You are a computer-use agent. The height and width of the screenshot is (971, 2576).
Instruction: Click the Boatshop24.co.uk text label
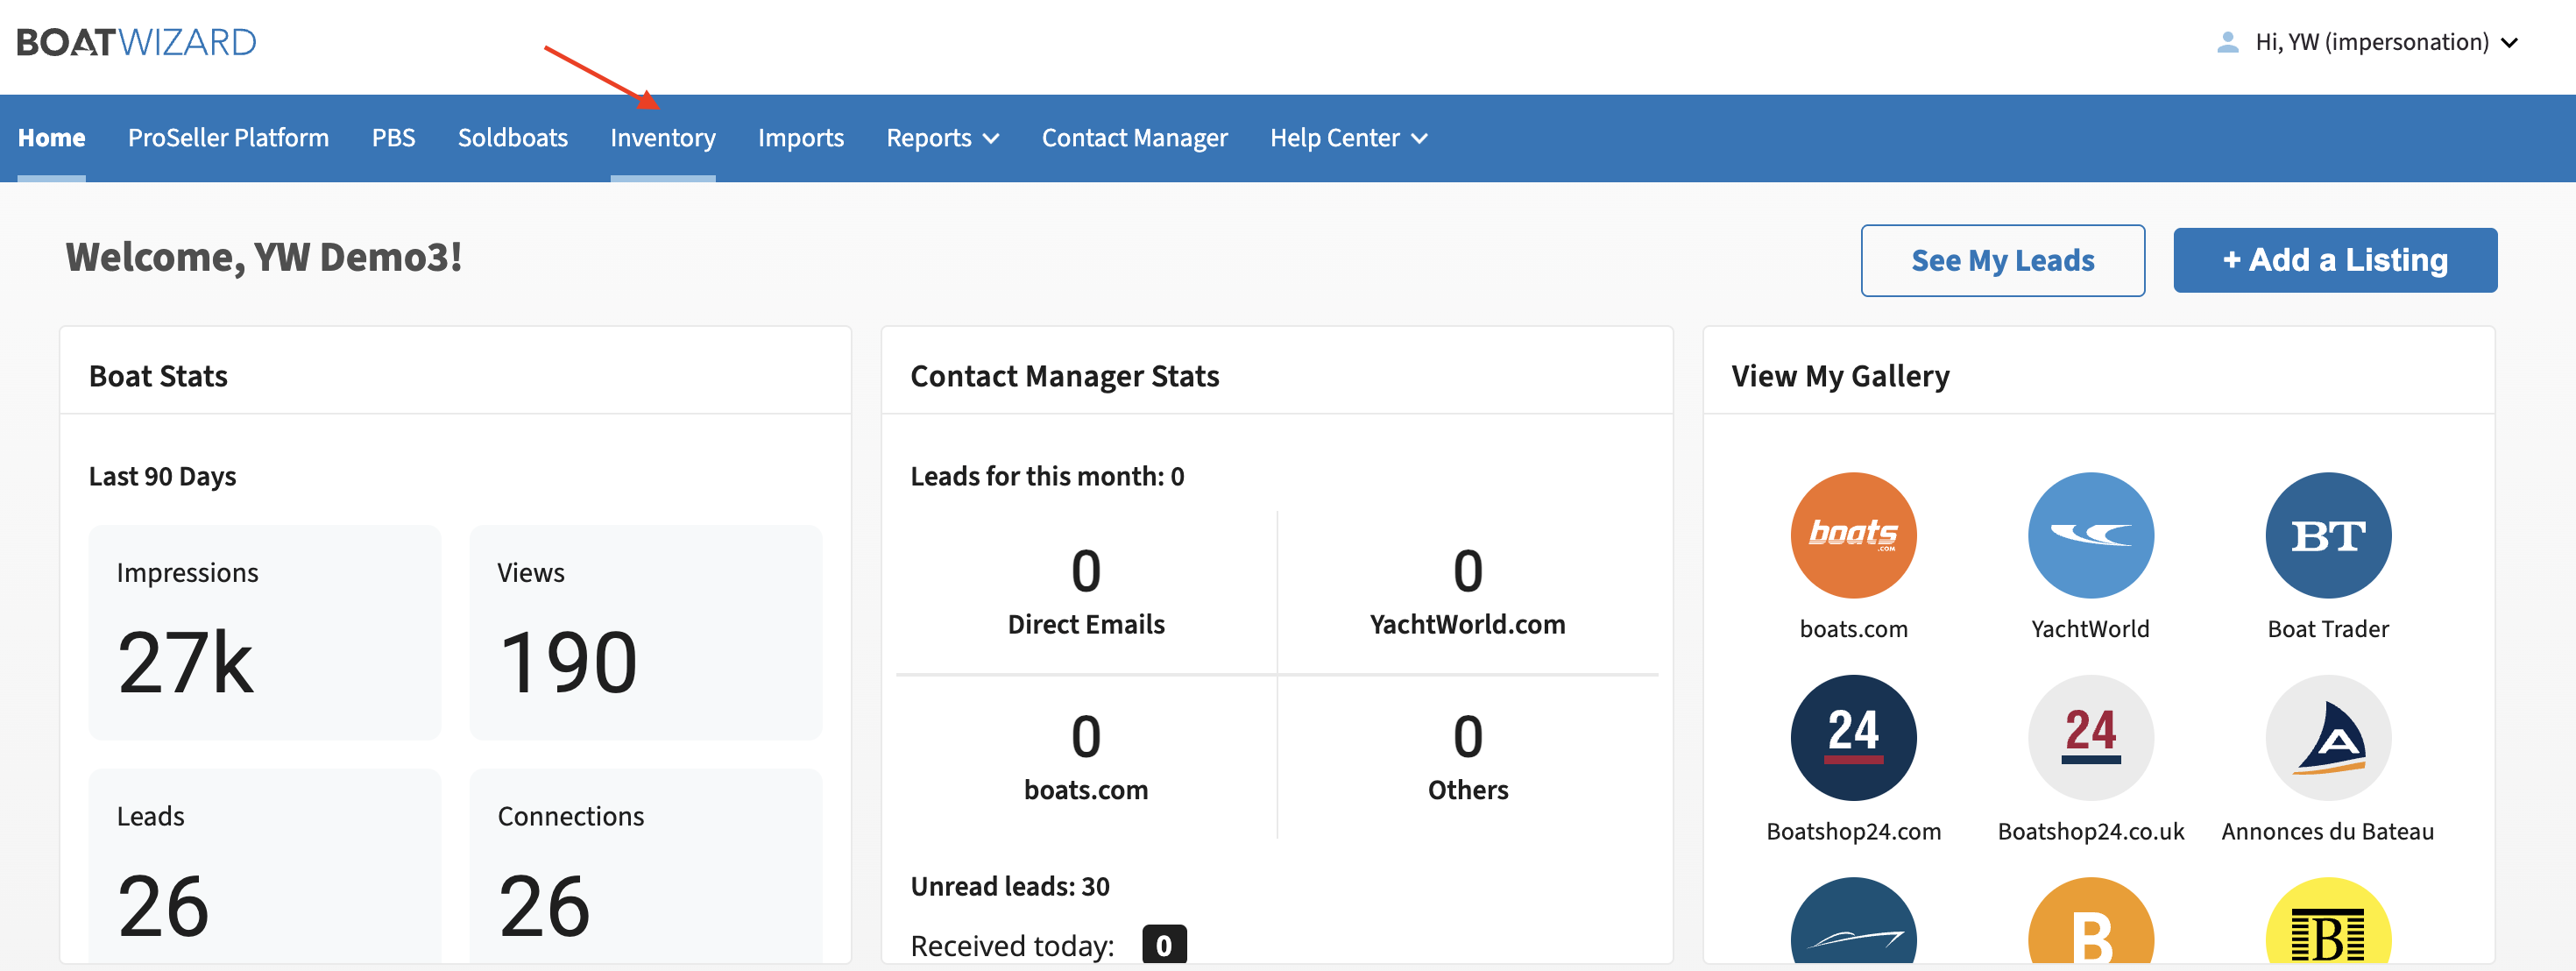(x=2090, y=831)
